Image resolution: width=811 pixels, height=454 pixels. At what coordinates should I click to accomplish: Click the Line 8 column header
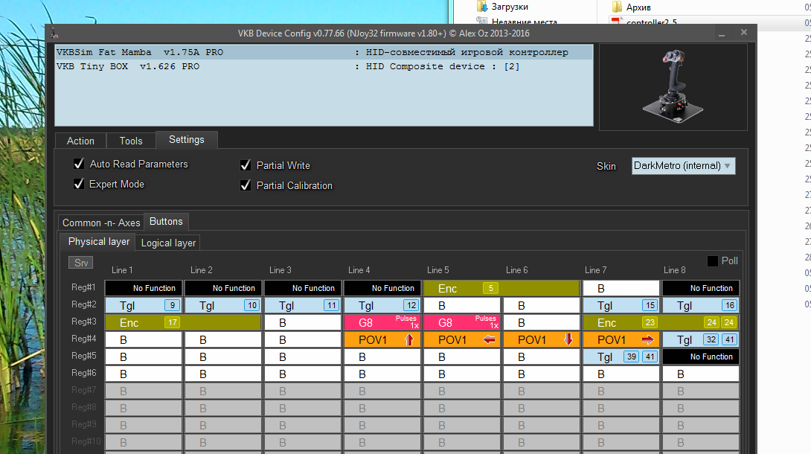(674, 270)
